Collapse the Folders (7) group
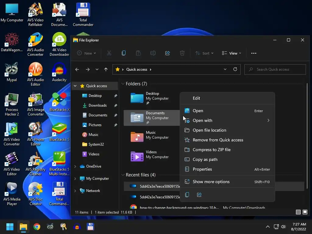 tap(123, 84)
